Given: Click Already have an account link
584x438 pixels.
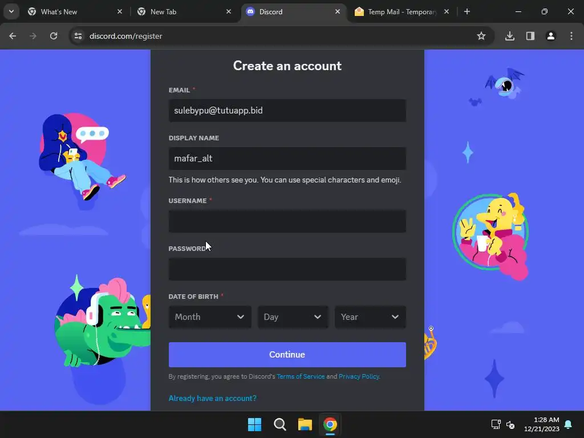Looking at the screenshot, I should tap(212, 399).
